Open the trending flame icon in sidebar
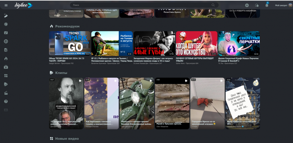293x143 pixels. (x=6, y=59)
